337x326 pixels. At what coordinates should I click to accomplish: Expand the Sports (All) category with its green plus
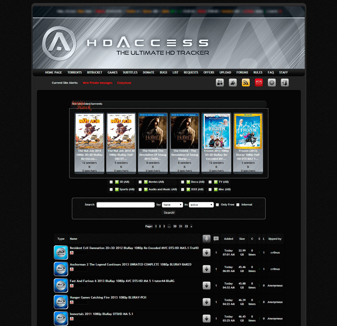117,189
